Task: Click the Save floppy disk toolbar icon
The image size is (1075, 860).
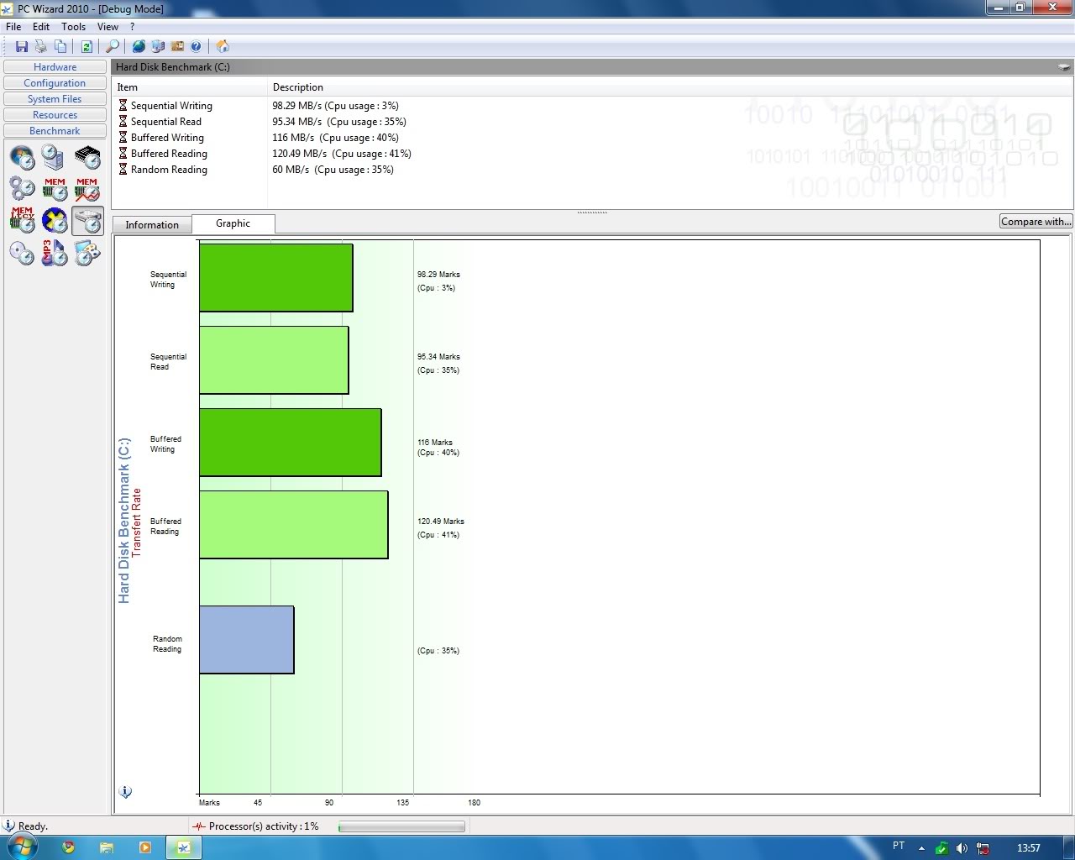Action: click(x=22, y=46)
